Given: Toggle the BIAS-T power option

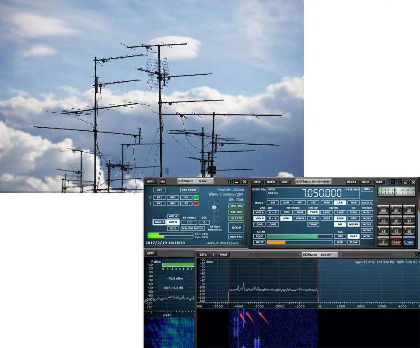Looking at the screenshot, I should click(159, 222).
